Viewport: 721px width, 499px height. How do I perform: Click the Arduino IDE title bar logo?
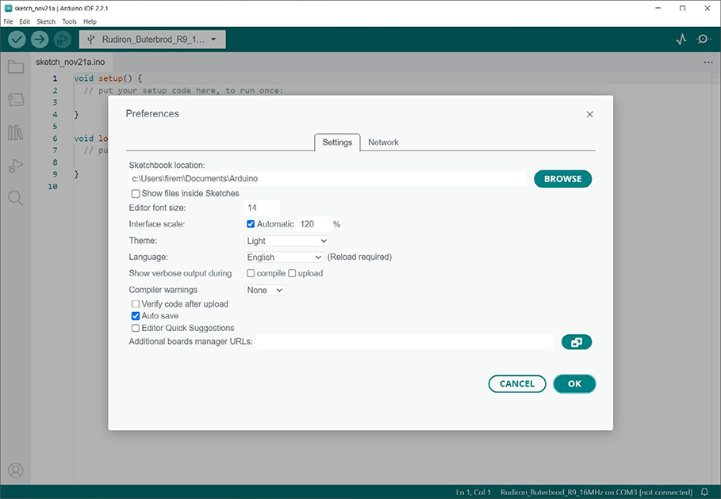pos(8,8)
